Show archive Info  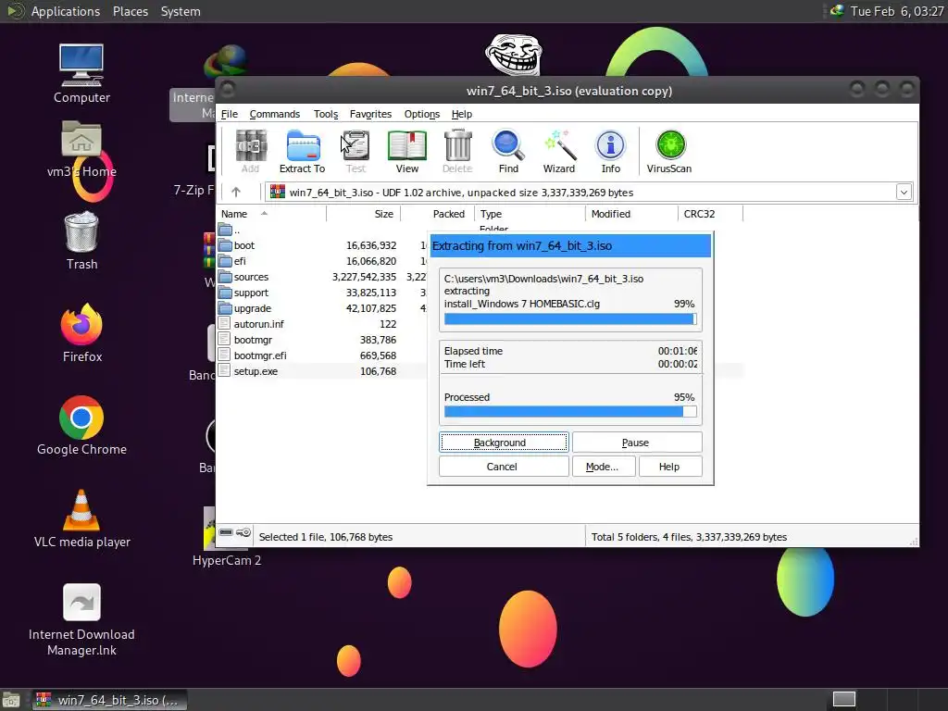pyautogui.click(x=611, y=151)
